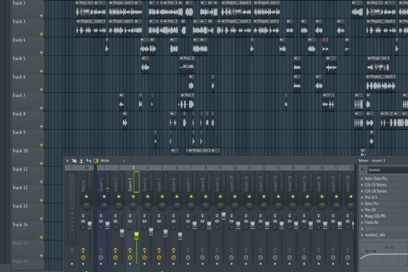Toggle the yellow FX icon on Insert 6

coord(173,250)
